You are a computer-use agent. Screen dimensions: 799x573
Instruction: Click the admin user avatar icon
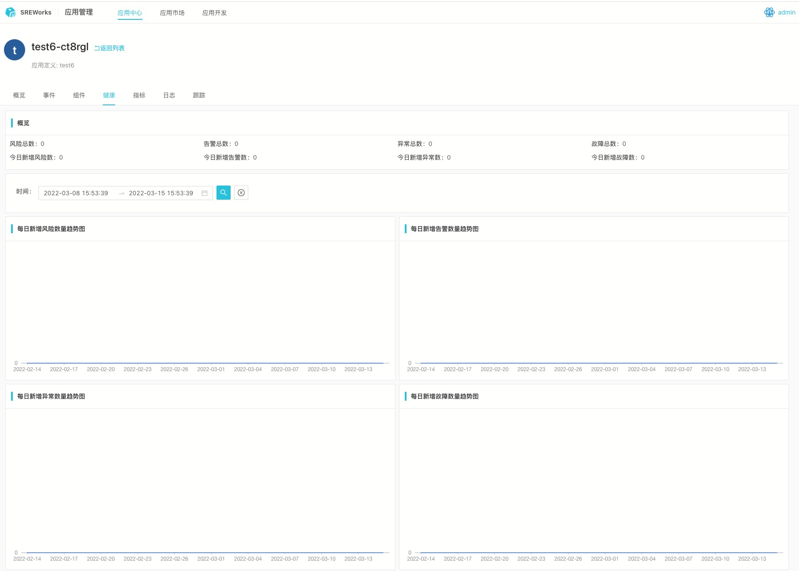tap(769, 12)
